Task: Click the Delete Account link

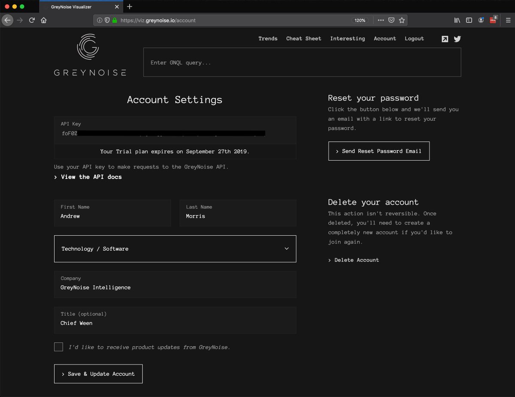Action: point(354,260)
